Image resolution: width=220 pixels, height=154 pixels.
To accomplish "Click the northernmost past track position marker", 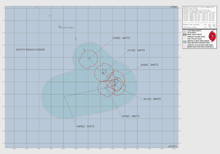I will click(36, 7).
